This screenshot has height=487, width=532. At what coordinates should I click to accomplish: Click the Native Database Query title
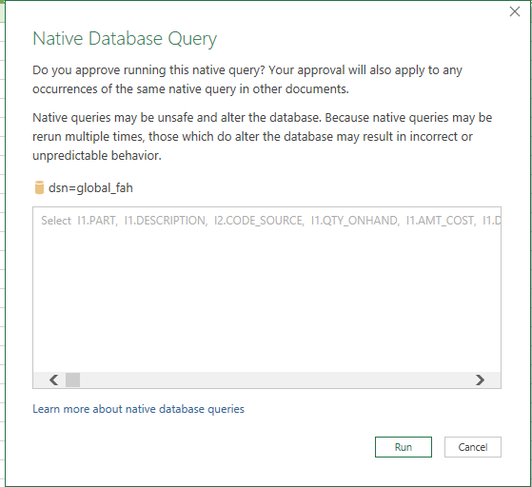tap(125, 39)
